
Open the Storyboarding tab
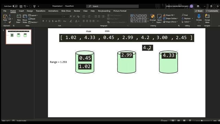click(104, 11)
